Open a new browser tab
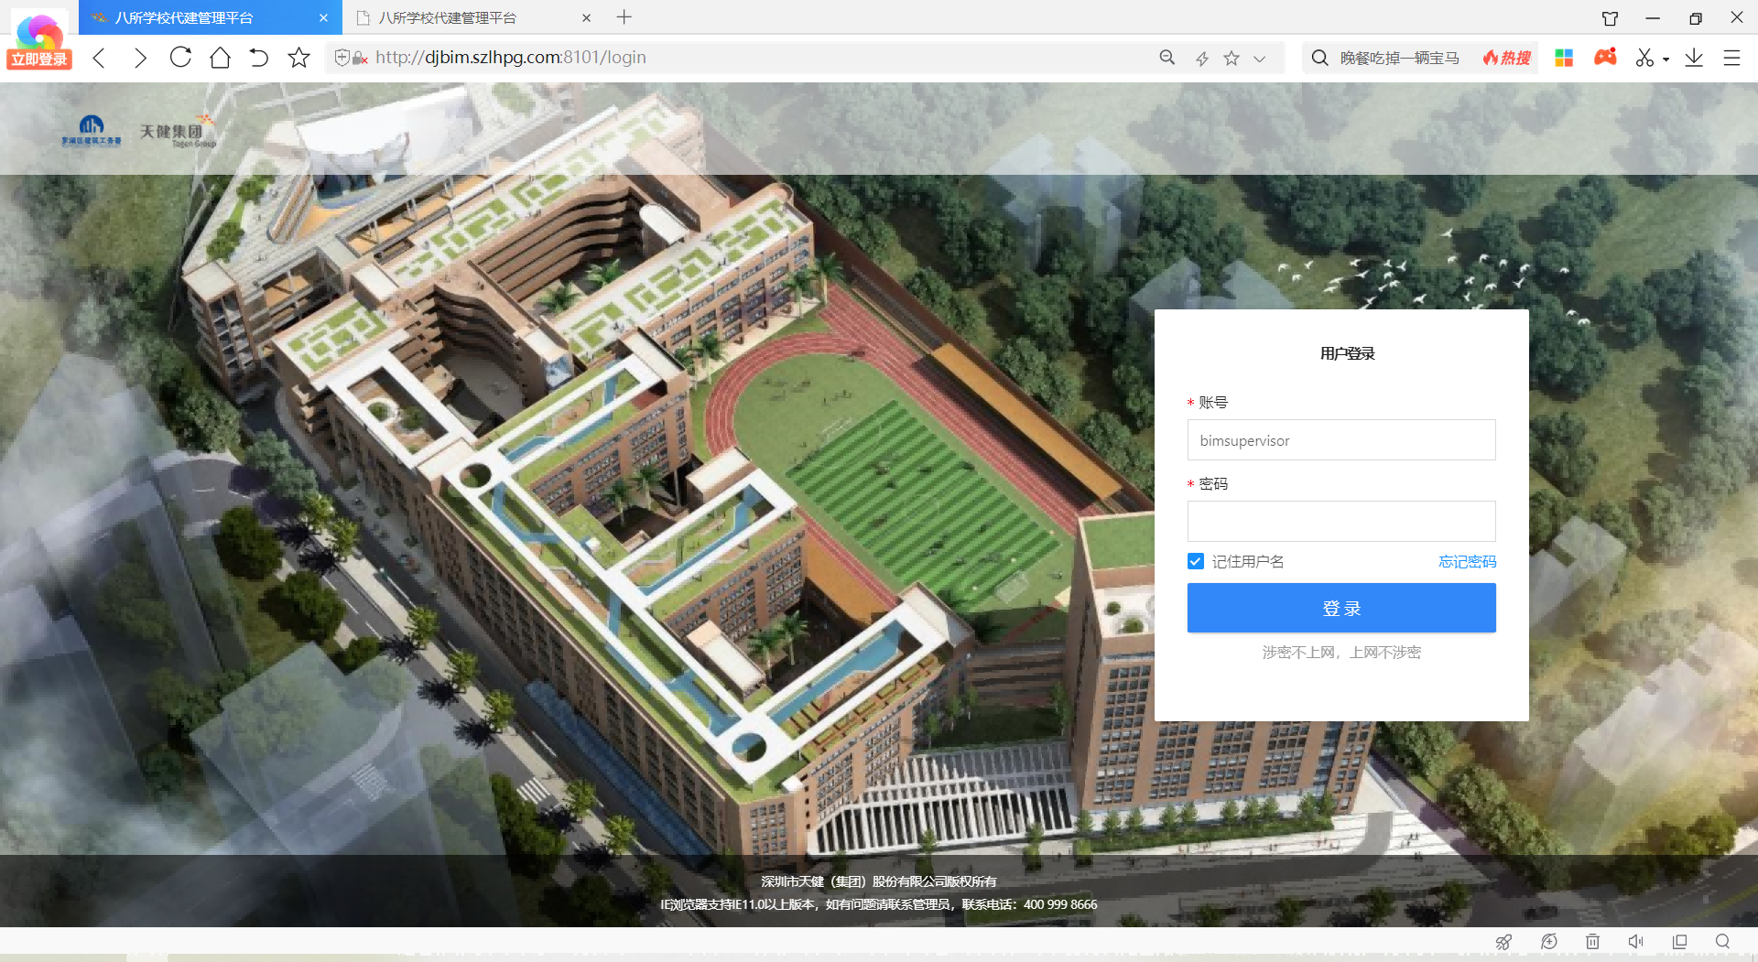The height and width of the screenshot is (962, 1758). click(624, 17)
